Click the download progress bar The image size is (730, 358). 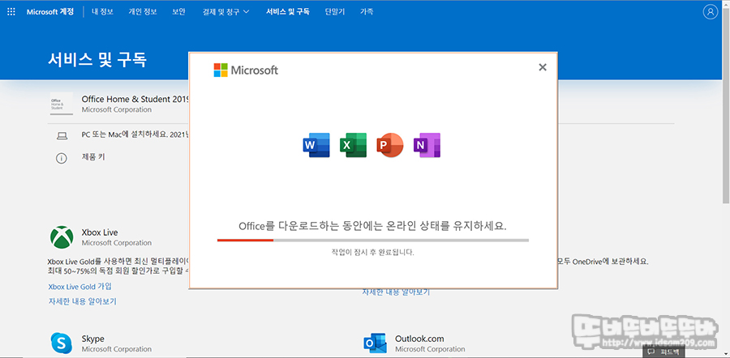(373, 241)
